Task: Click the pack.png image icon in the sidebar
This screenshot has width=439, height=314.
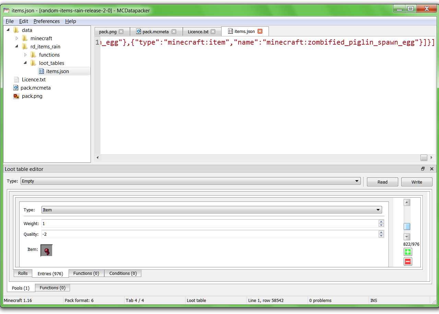Action: click(16, 96)
